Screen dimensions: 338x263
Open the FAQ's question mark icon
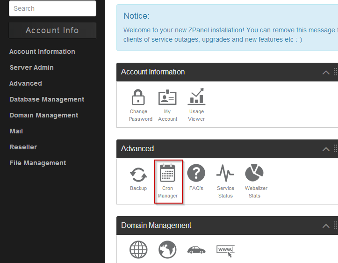[x=196, y=174]
